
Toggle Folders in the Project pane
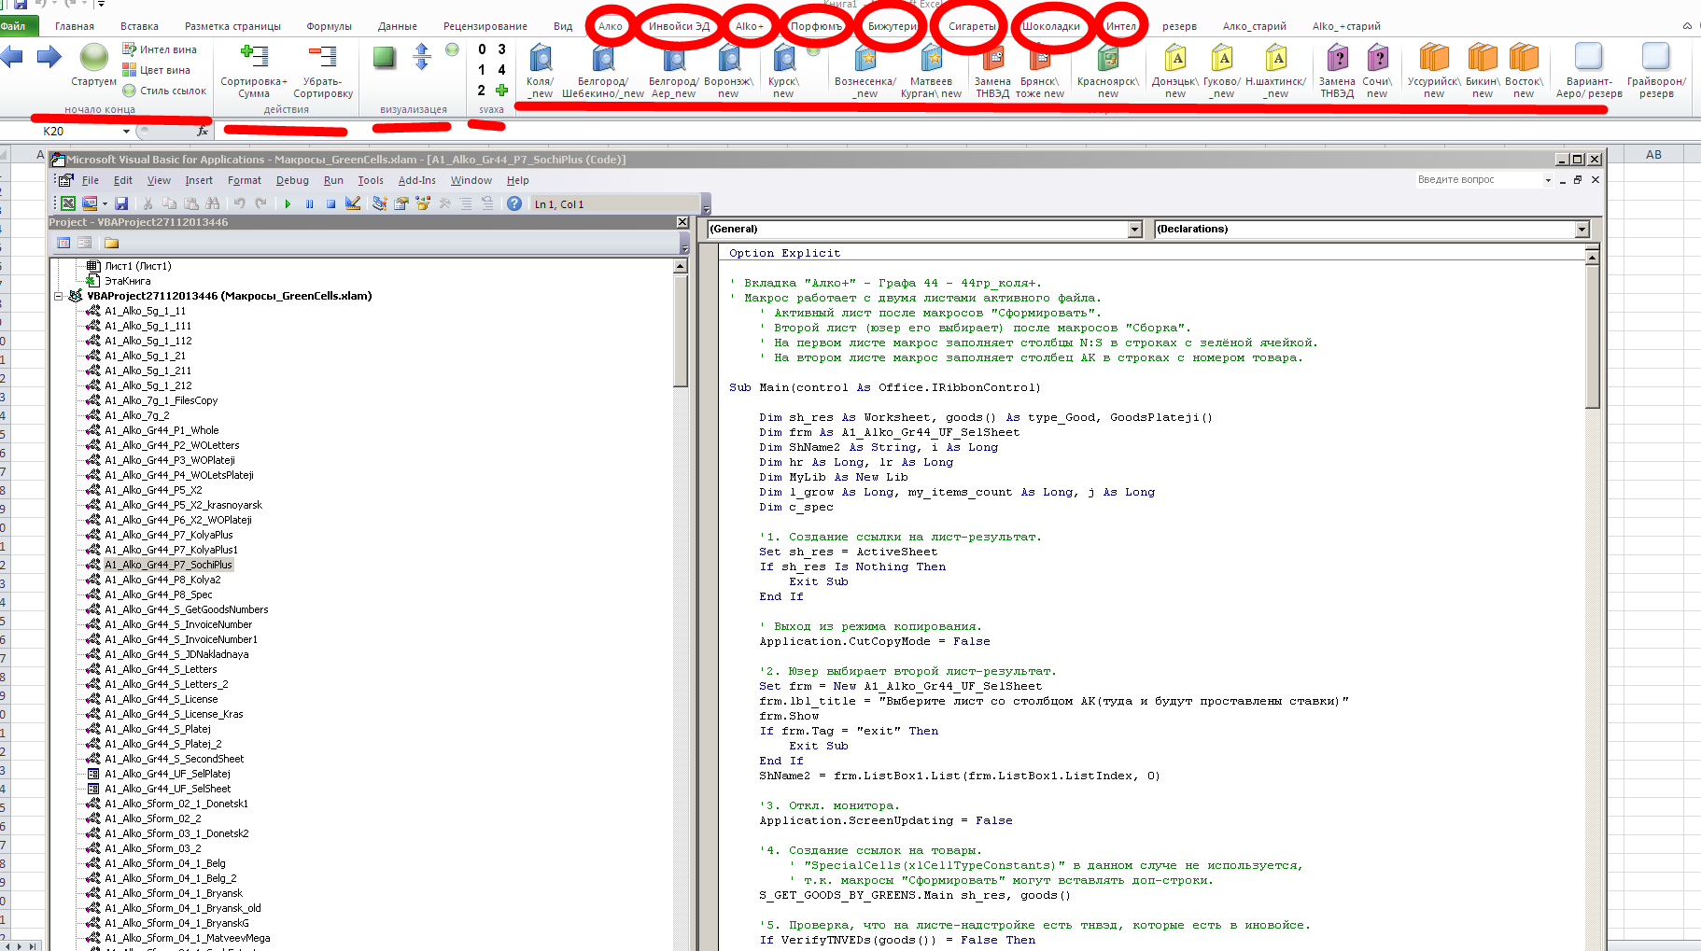[x=112, y=243]
